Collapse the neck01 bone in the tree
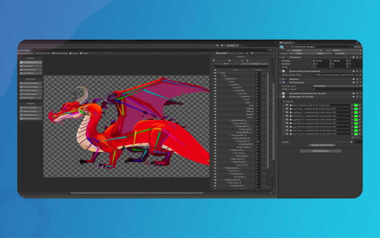This screenshot has height=238, width=380. tap(229, 84)
